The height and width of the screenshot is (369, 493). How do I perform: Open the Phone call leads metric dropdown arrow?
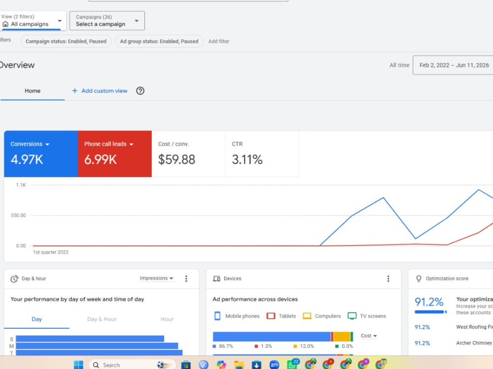click(132, 144)
